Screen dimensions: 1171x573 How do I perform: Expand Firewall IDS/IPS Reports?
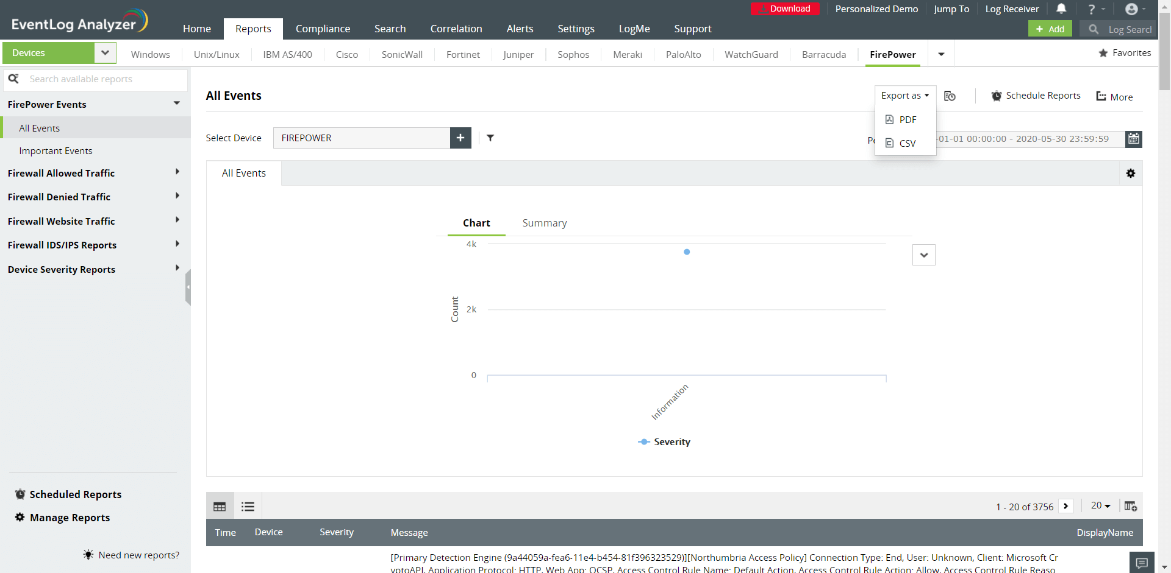tap(177, 244)
